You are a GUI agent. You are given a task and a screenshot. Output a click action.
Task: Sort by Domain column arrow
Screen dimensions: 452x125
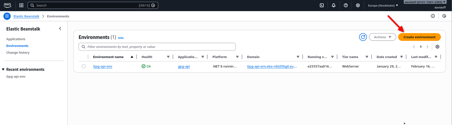click(298, 57)
